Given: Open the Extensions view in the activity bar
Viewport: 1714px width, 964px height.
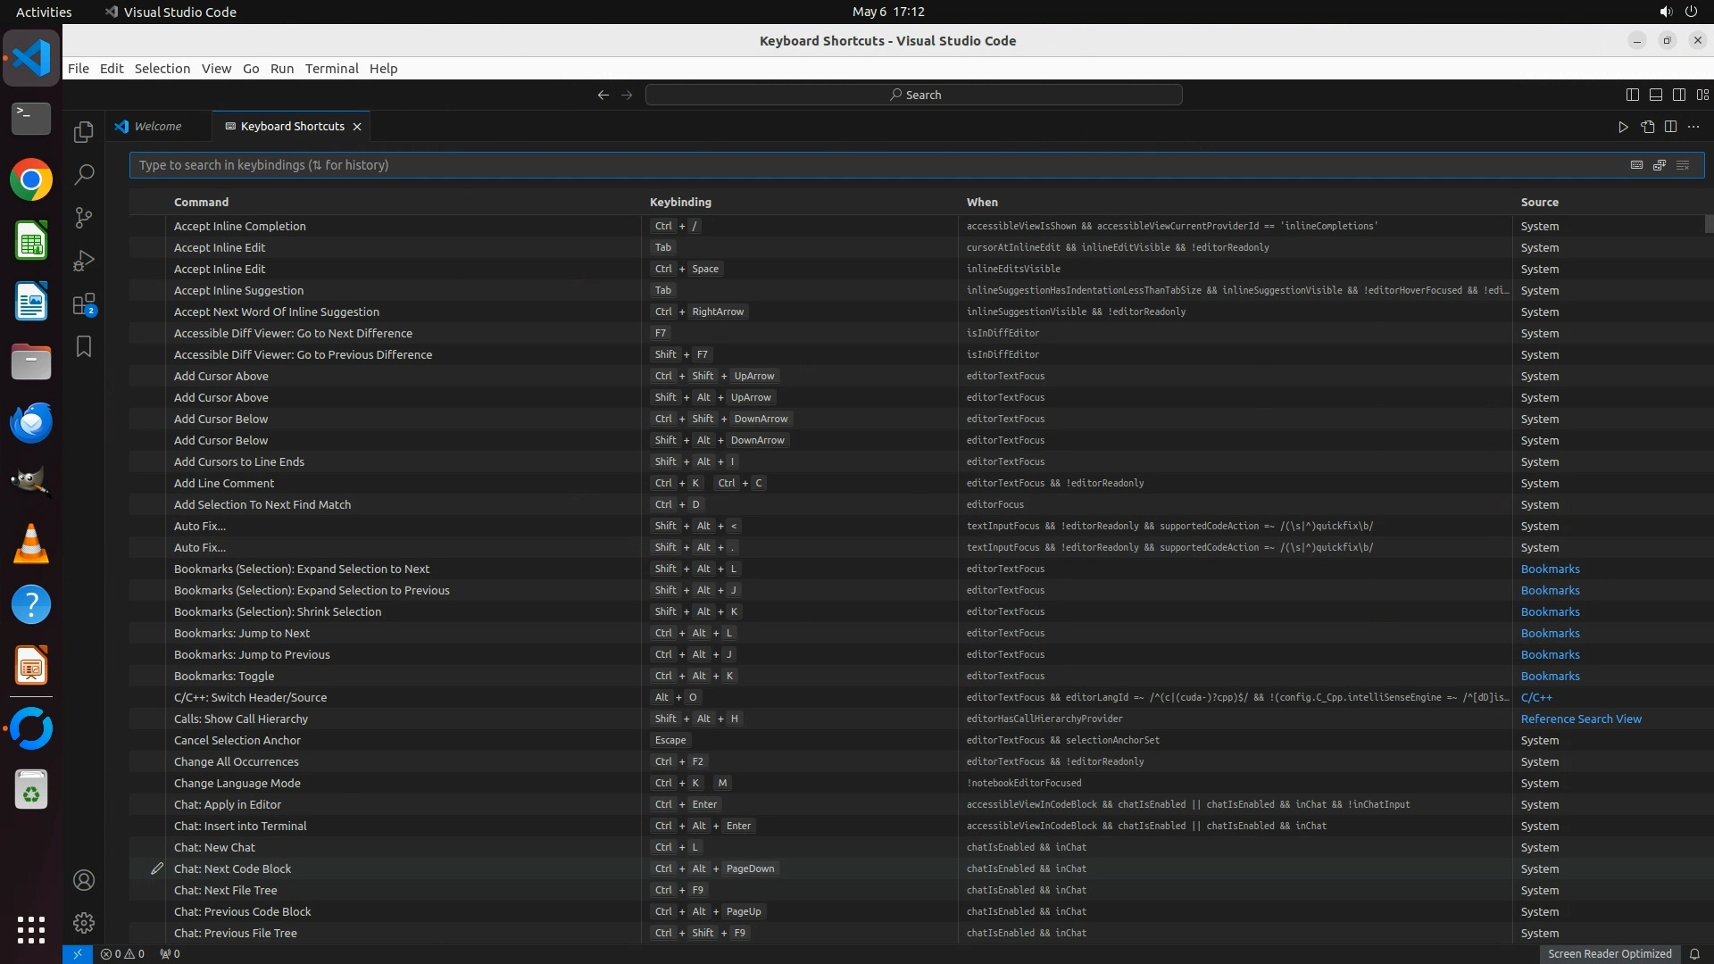Looking at the screenshot, I should [84, 304].
